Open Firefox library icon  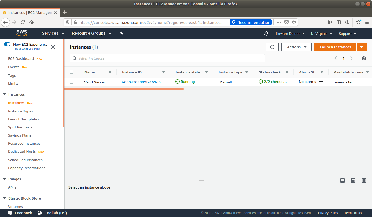(x=330, y=22)
